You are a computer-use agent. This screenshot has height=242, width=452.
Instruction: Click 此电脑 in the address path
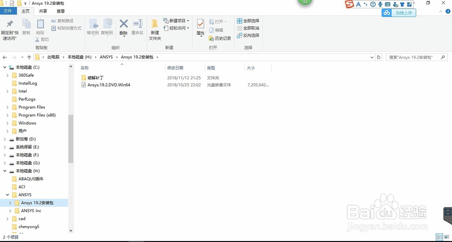tap(53, 57)
